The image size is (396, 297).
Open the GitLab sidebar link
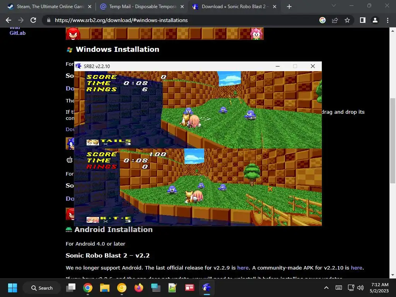[x=17, y=33]
